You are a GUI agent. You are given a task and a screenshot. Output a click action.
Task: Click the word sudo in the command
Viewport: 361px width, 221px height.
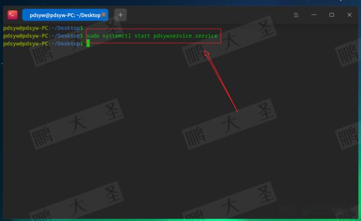[x=93, y=36]
